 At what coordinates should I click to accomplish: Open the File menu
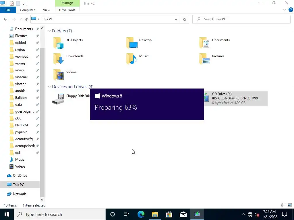coord(8,10)
